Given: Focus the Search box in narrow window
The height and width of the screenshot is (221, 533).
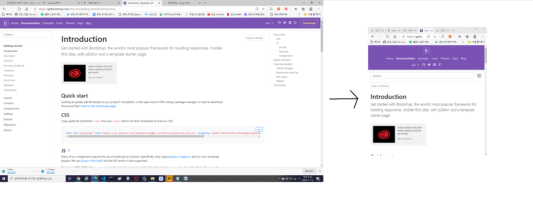Looking at the screenshot, I should (x=422, y=76).
